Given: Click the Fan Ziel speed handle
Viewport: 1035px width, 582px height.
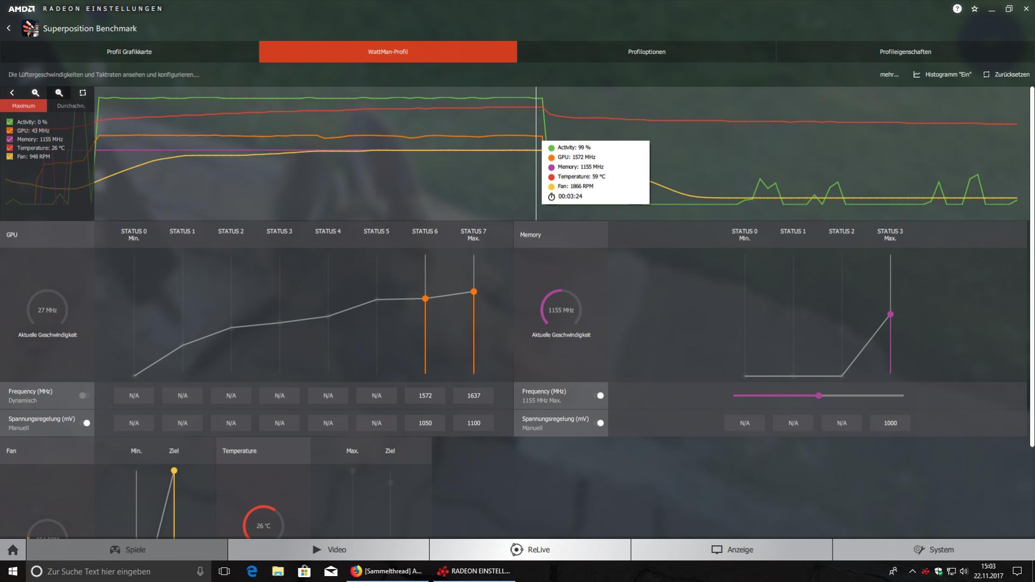Looking at the screenshot, I should pyautogui.click(x=174, y=470).
